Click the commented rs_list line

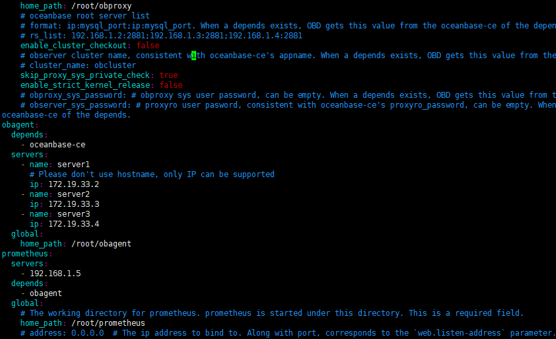[161, 36]
